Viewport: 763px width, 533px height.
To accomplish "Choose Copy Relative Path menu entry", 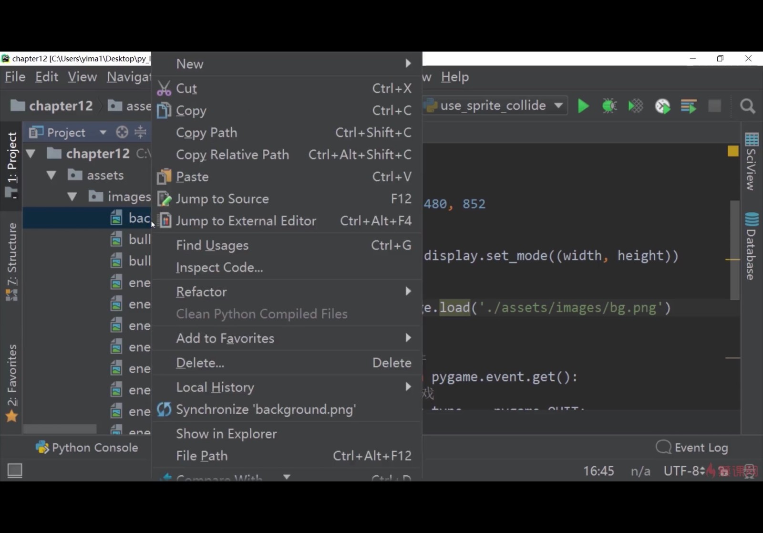I will [x=287, y=155].
